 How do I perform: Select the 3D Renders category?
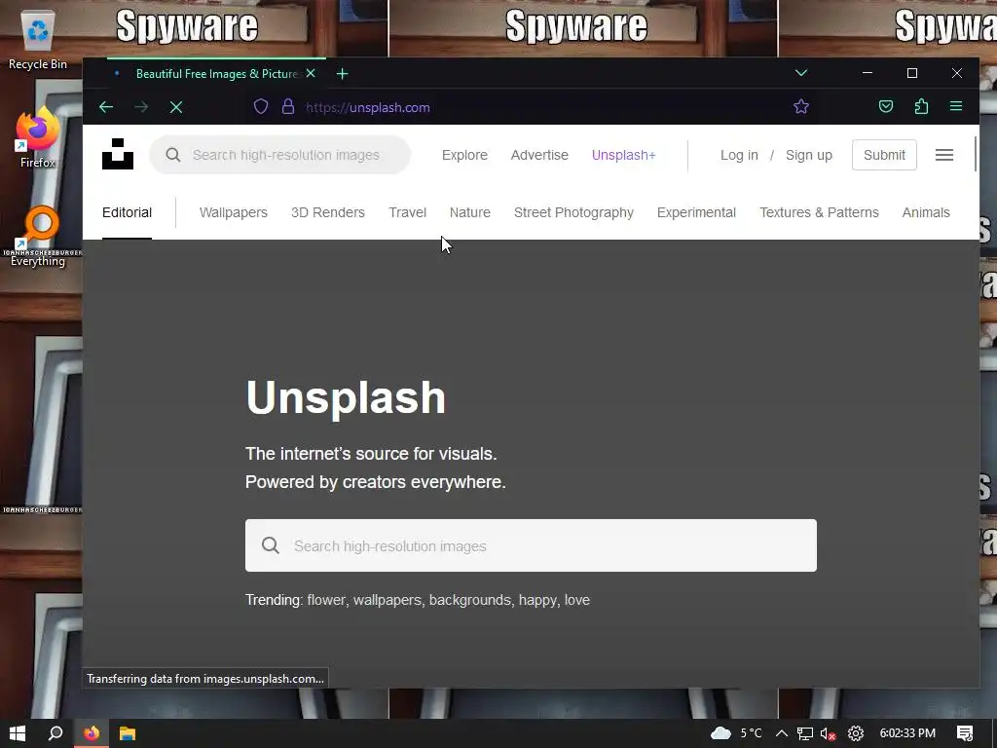328,212
